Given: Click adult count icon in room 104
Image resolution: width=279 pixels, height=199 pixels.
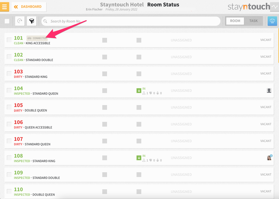Looking at the screenshot, I should pos(144,93).
